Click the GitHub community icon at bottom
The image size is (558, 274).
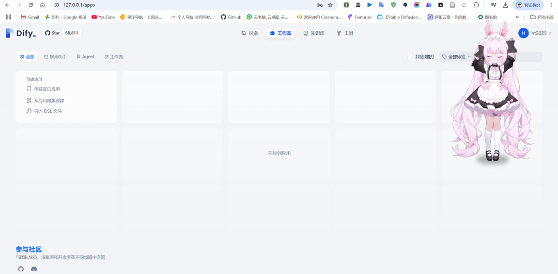tap(21, 269)
